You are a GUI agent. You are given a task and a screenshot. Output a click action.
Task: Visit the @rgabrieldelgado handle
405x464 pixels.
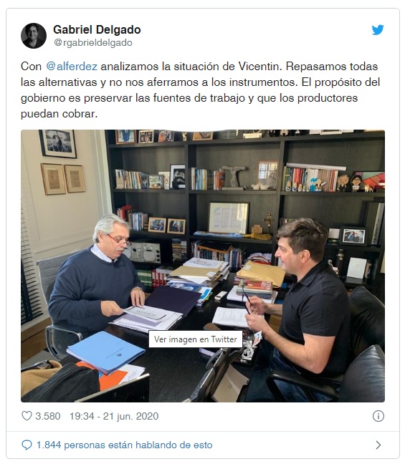tap(93, 43)
